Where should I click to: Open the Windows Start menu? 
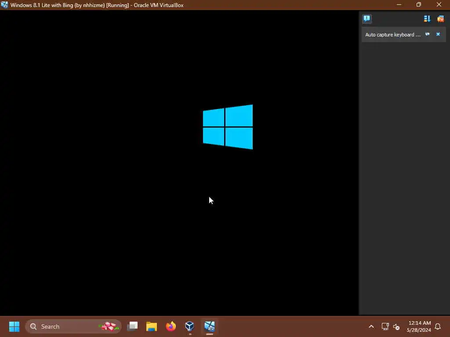click(x=14, y=326)
